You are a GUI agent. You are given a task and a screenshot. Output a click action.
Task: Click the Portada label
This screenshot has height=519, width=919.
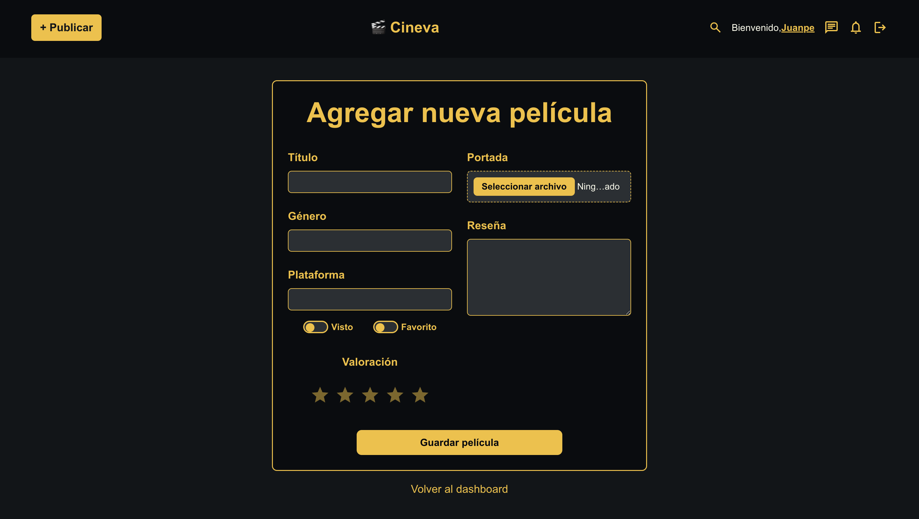[487, 157]
